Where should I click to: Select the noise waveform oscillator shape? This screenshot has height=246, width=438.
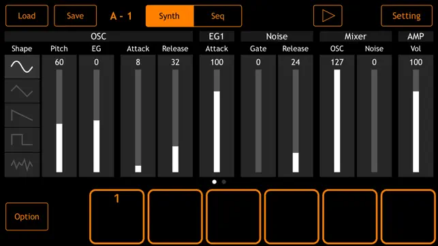22,164
